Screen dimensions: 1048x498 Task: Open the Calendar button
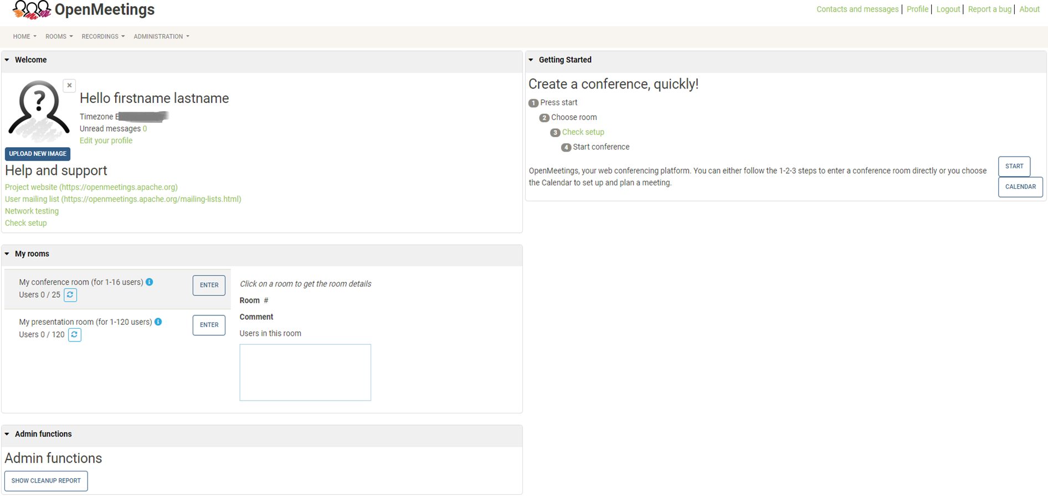coord(1020,187)
